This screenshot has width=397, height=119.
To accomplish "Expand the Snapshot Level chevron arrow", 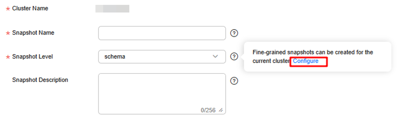I will (x=215, y=57).
